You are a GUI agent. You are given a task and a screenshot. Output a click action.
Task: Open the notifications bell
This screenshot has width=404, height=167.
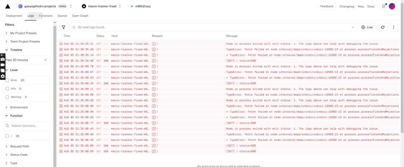(x=383, y=6)
